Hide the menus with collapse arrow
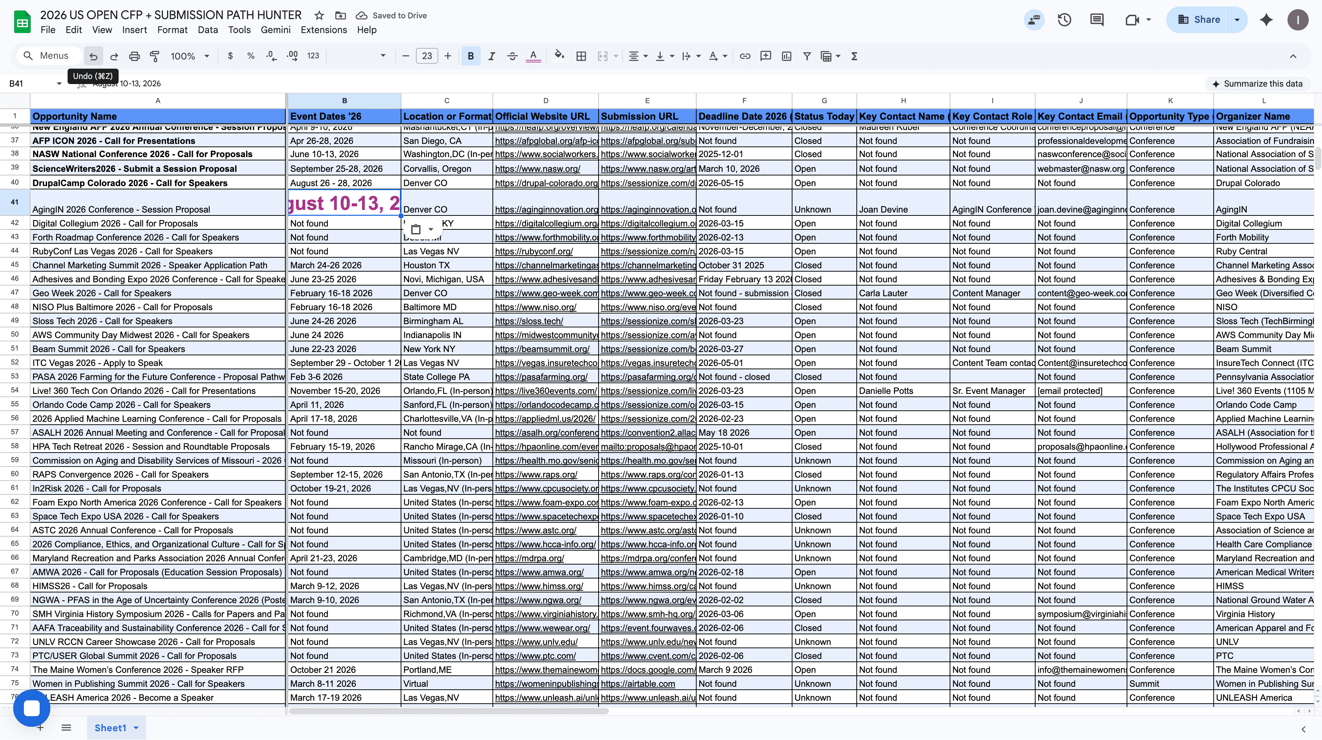 coord(1293,57)
